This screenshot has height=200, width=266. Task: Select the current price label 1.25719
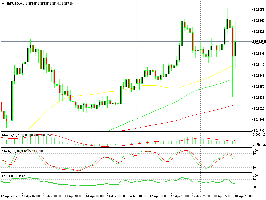pyautogui.click(x=259, y=42)
